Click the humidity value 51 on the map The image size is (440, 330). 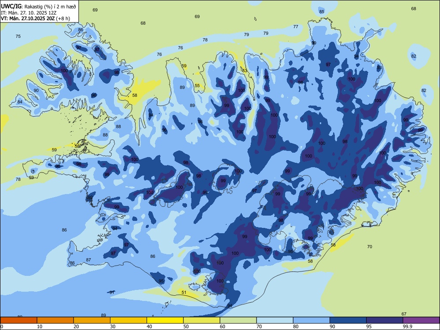pos(184,293)
